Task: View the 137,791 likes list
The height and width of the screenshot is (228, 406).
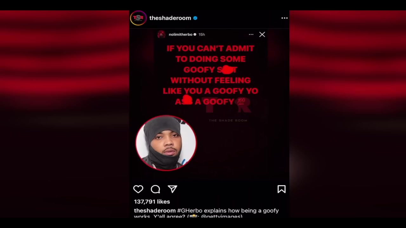Action: click(152, 202)
